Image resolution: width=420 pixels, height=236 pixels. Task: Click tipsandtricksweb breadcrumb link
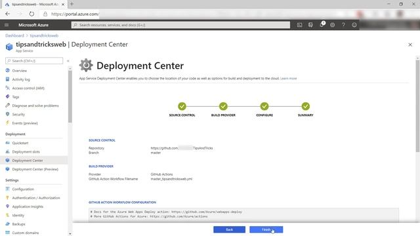tap(44, 35)
